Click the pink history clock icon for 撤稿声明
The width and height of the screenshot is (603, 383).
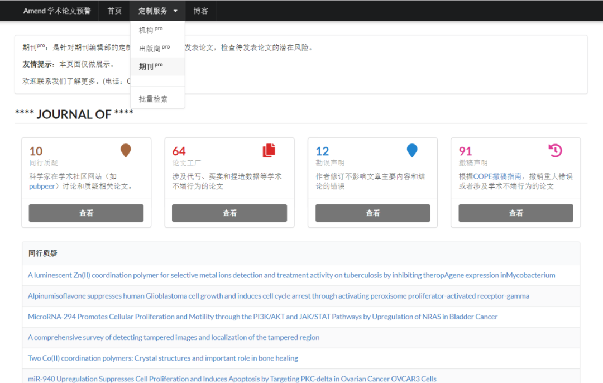tap(555, 150)
